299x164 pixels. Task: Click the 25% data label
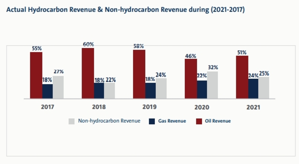(x=264, y=73)
